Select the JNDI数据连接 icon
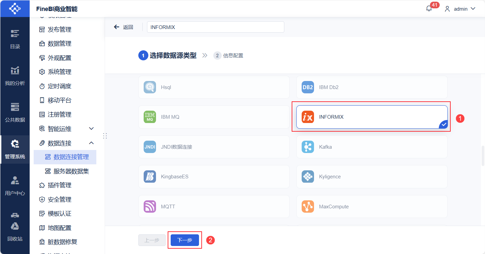The image size is (485, 254). (150, 147)
